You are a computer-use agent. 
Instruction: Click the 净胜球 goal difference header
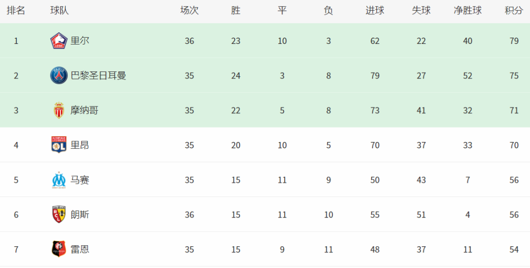(467, 11)
